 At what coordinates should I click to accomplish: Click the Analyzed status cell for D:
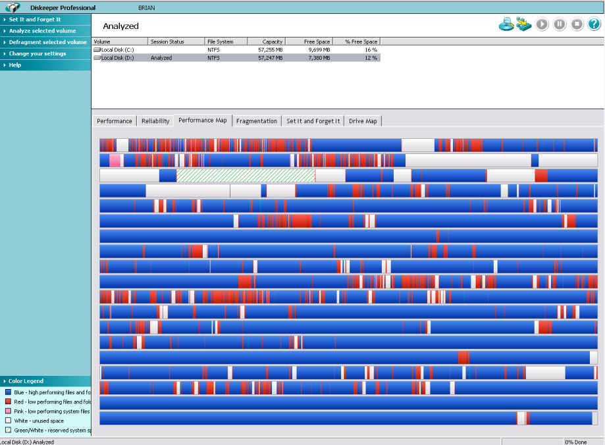point(161,58)
